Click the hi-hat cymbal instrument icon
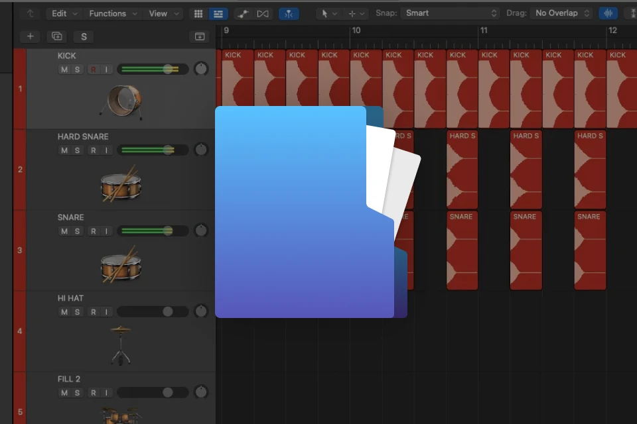 (x=121, y=345)
